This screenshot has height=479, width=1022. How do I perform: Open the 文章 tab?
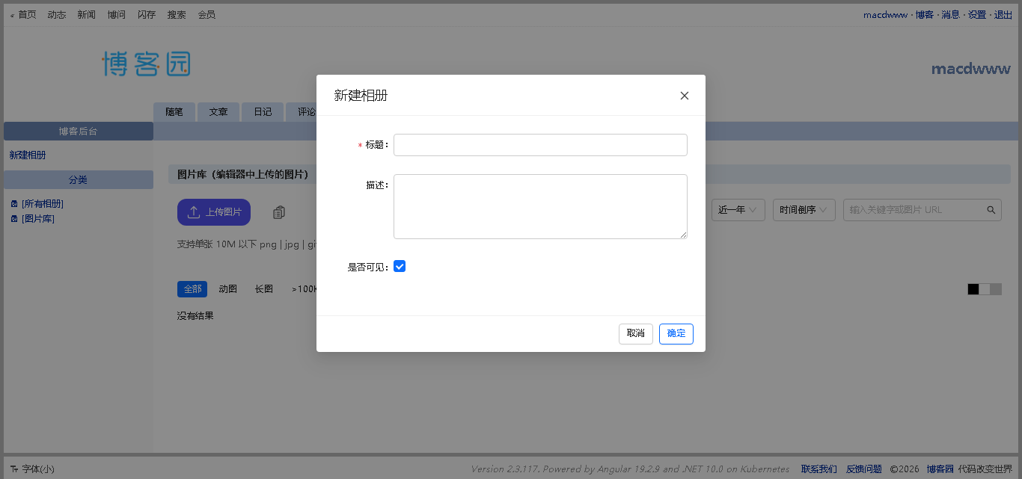[x=218, y=112]
